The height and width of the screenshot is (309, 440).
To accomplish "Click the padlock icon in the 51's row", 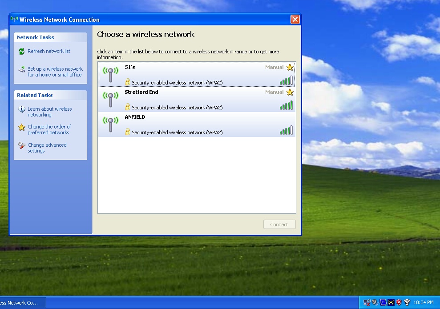I will 127,82.
